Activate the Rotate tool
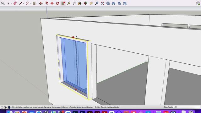201x113 pixels. (x=57, y=3)
